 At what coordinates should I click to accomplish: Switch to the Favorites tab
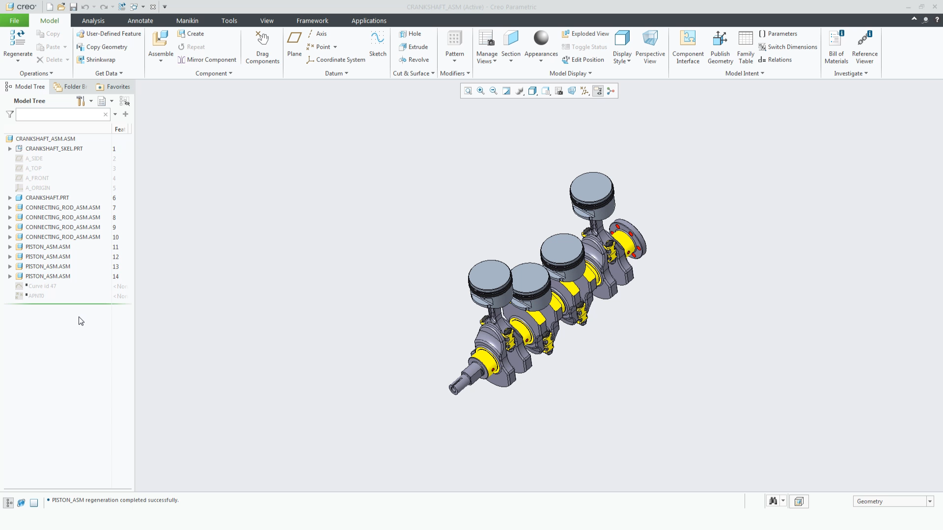pos(113,87)
